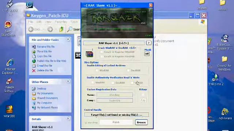The width and height of the screenshot is (234, 131).
Task: Click the Up folder icon in Explorer
Action: click(x=61, y=29)
